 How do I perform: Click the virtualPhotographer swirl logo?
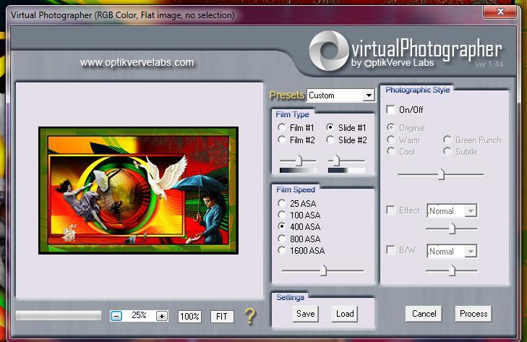(328, 51)
